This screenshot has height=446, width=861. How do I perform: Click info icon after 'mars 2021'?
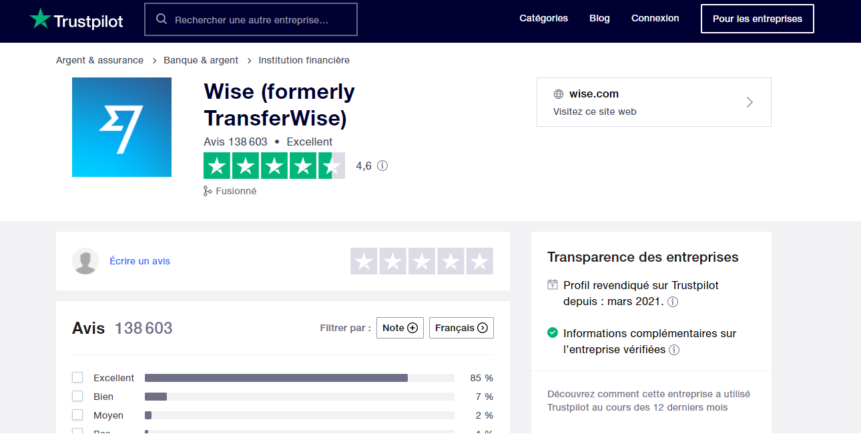point(673,302)
